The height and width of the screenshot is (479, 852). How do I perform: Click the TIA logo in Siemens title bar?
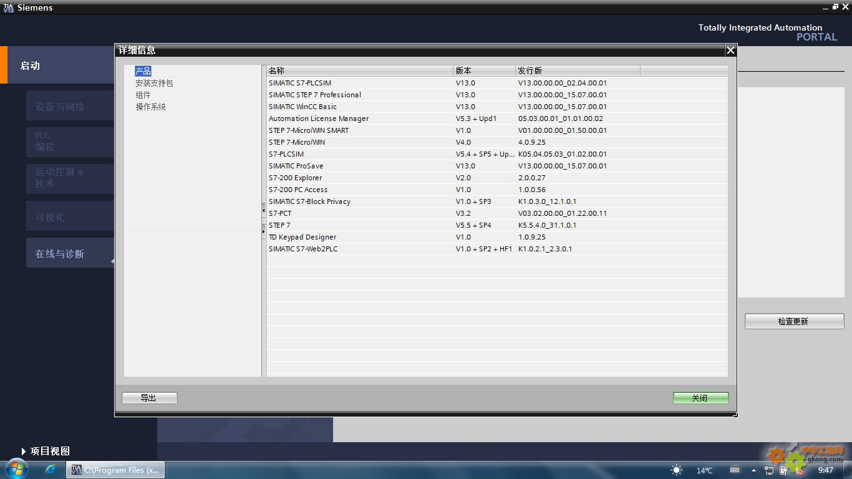click(8, 7)
